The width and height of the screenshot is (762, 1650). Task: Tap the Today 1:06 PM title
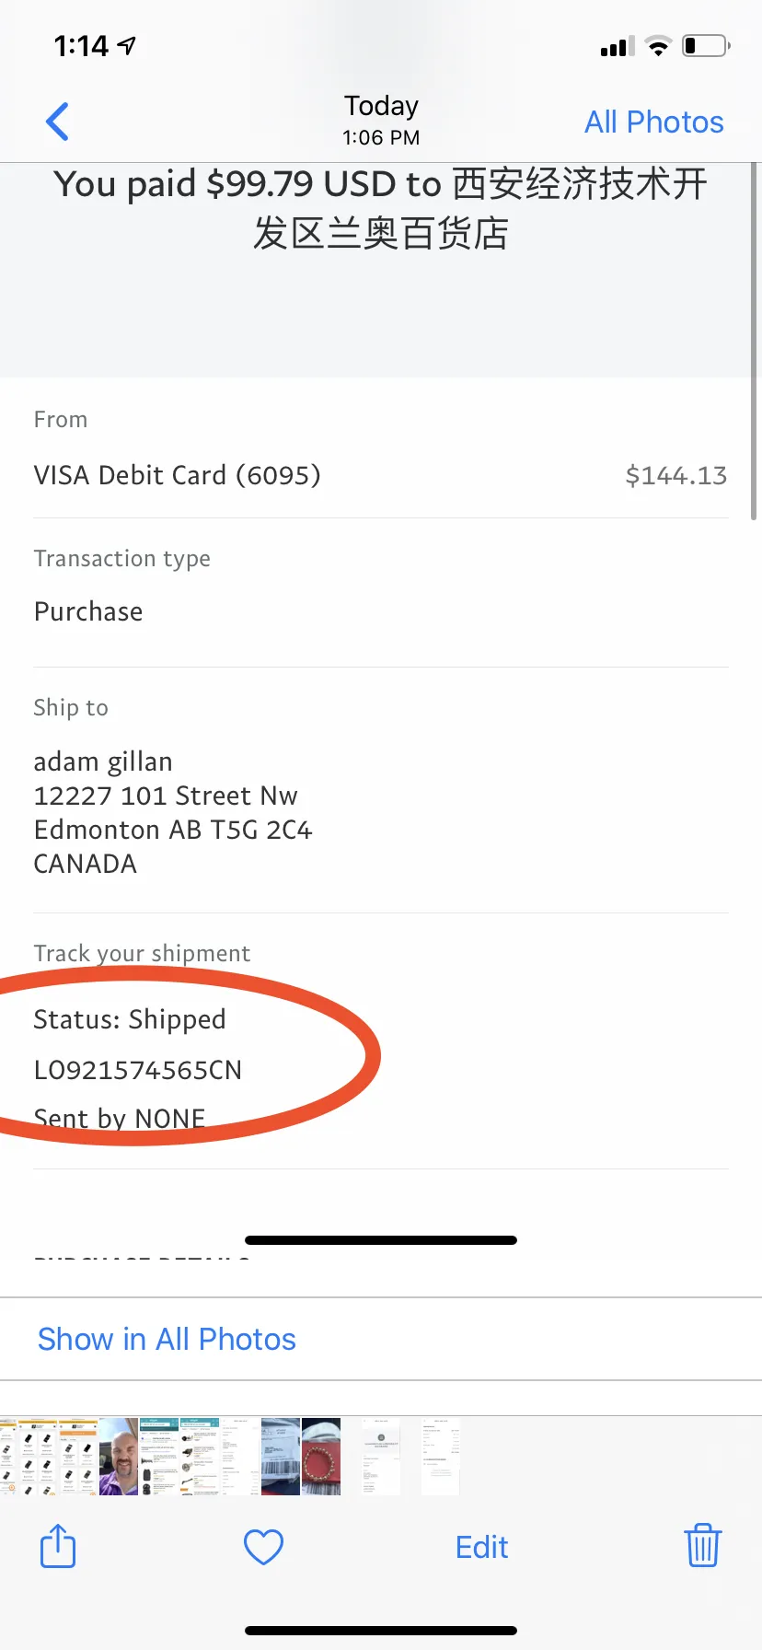(x=381, y=120)
